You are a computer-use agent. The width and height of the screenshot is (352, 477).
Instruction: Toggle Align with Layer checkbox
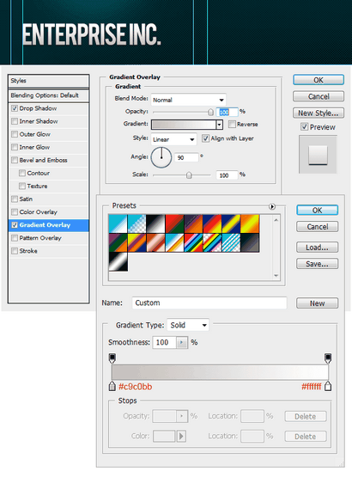(x=205, y=138)
